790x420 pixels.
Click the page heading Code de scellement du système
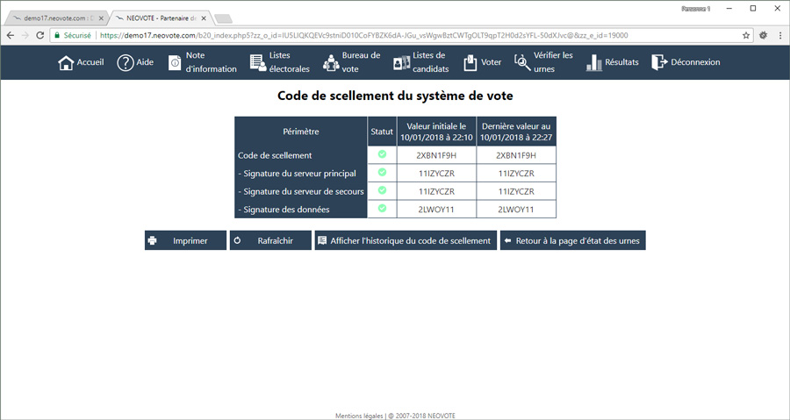(x=395, y=96)
